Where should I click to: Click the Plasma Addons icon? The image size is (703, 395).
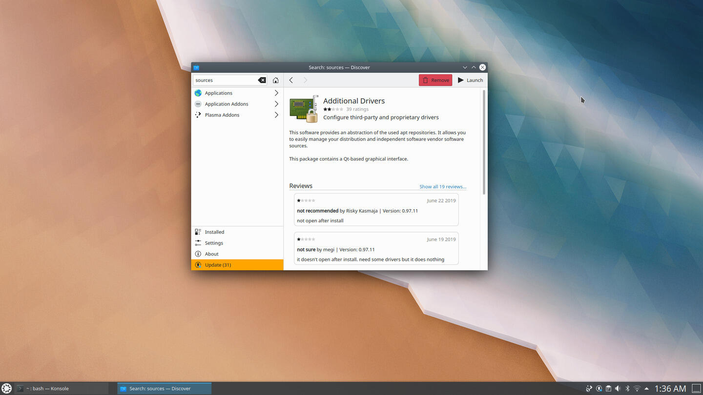(x=198, y=115)
